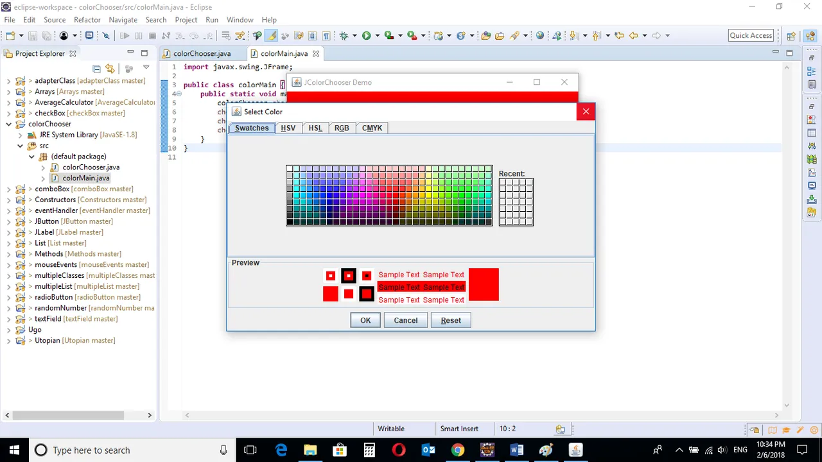This screenshot has height=462, width=822.
Task: Click OK in Select Color dialog
Action: tap(365, 320)
